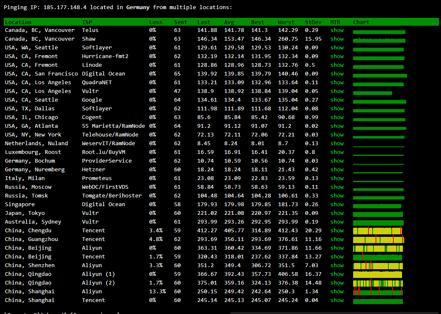Screen dimensions: 441x314
Task: Show MTR for Luxembourg, Roost
Action: [337, 152]
